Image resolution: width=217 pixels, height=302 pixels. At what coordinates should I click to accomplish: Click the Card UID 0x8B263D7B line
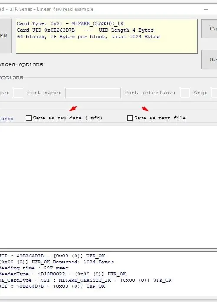(x=85, y=30)
